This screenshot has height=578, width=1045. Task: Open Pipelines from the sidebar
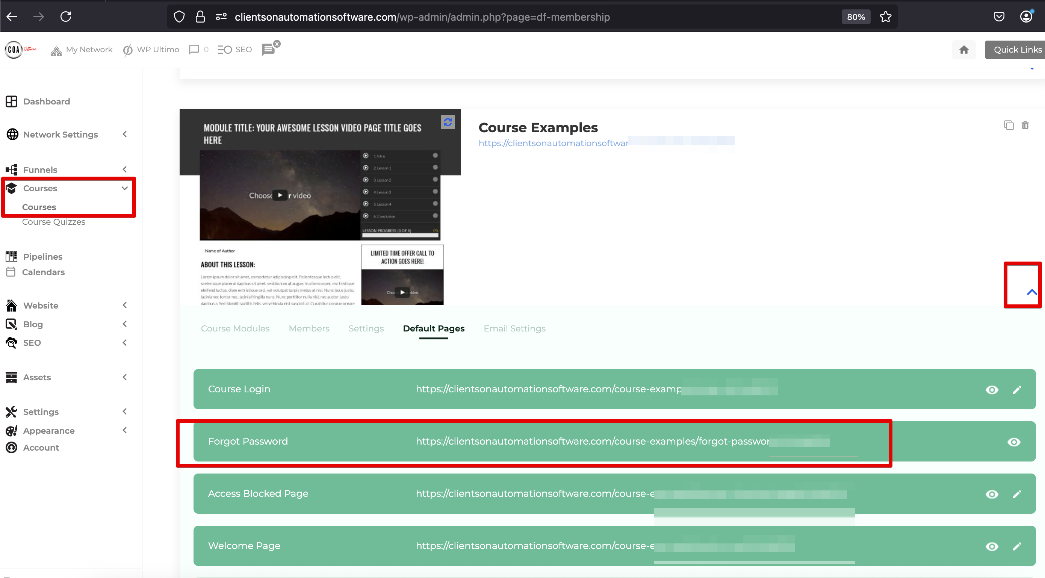tap(42, 256)
